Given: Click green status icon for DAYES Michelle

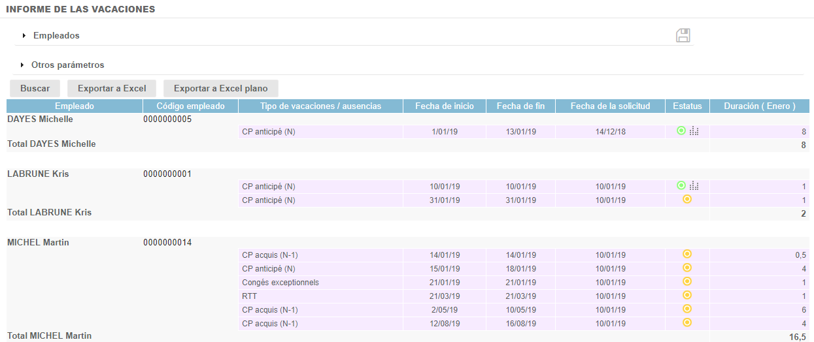Looking at the screenshot, I should [x=681, y=131].
